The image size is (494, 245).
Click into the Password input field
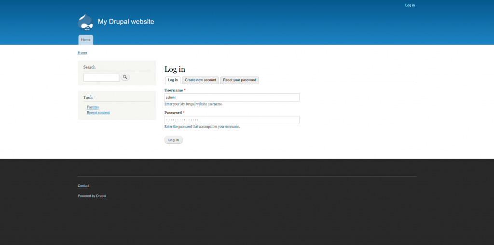232,120
